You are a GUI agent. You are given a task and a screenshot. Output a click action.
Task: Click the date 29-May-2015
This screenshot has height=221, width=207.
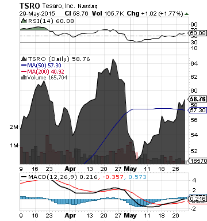point(37,14)
